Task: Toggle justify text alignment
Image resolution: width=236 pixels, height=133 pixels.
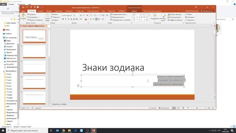Action: pyautogui.click(x=99, y=19)
